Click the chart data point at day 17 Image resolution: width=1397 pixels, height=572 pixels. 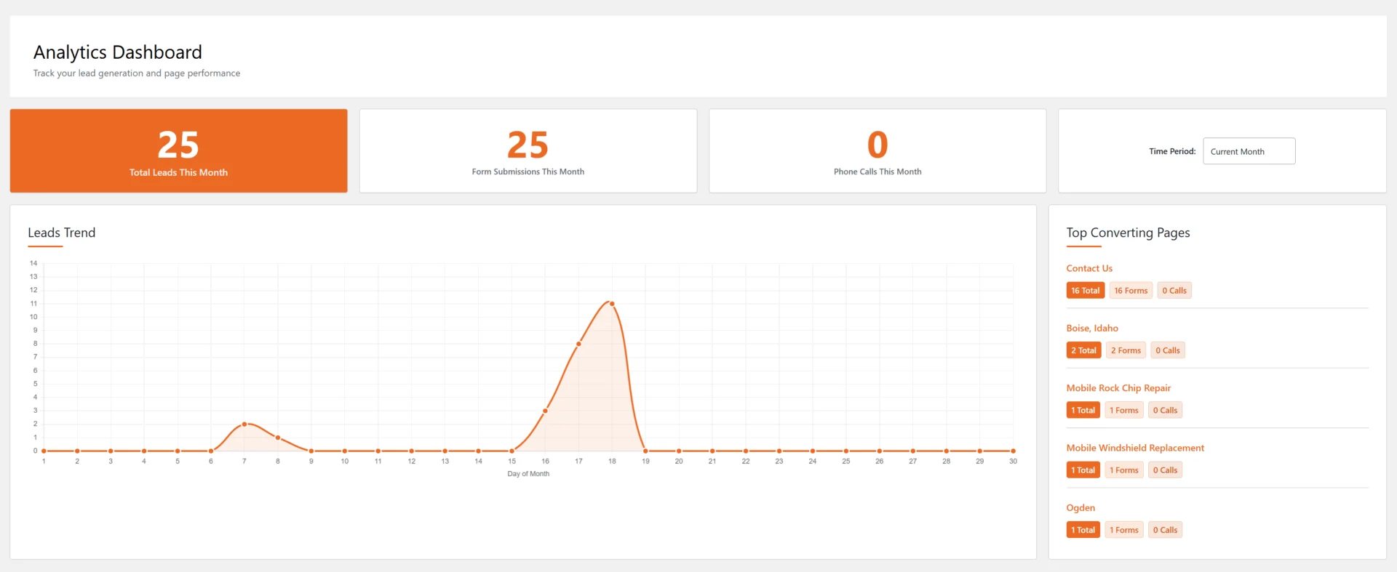click(x=578, y=344)
